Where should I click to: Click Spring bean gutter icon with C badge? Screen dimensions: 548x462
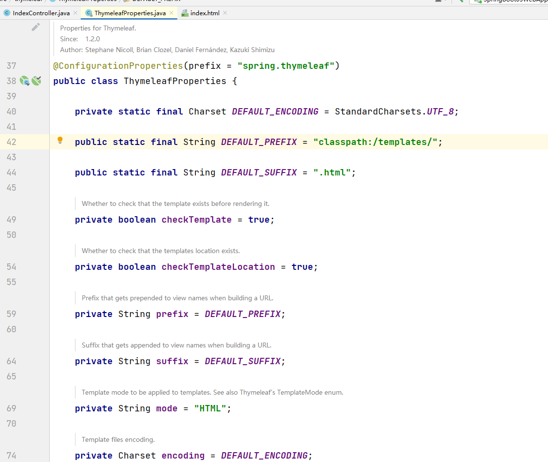(x=25, y=81)
